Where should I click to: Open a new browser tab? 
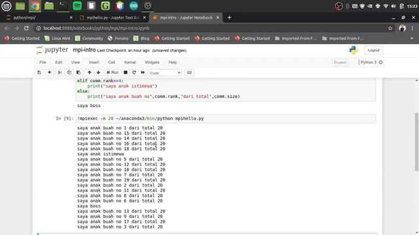coord(229,18)
